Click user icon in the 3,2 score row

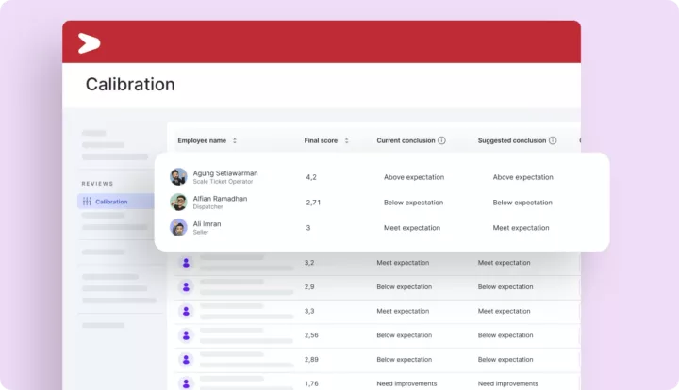tap(186, 264)
